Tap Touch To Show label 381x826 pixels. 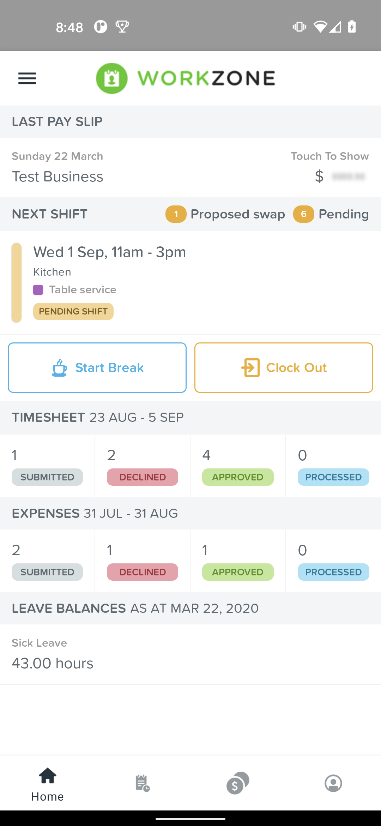click(x=330, y=156)
